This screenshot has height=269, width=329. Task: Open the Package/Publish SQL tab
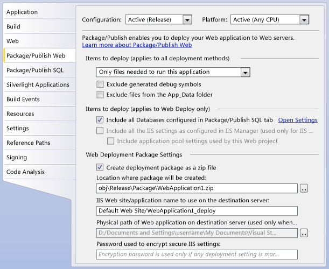40,70
